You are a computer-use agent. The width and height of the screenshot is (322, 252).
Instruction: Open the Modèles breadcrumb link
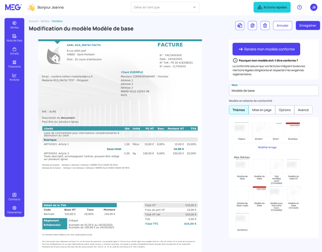[x=57, y=21]
